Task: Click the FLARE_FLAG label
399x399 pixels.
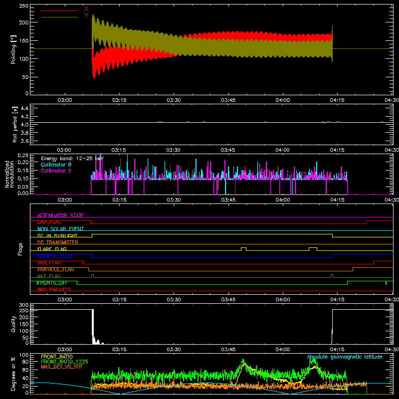Action: (x=52, y=249)
